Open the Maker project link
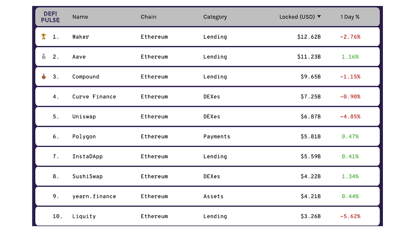This screenshot has height=231, width=414. [80, 37]
